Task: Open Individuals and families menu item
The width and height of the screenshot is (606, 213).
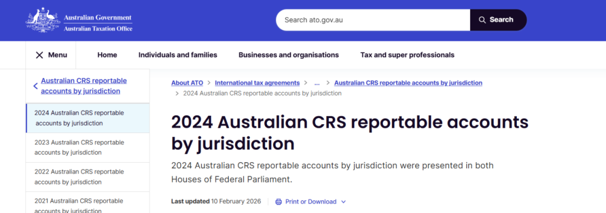Action: point(178,55)
